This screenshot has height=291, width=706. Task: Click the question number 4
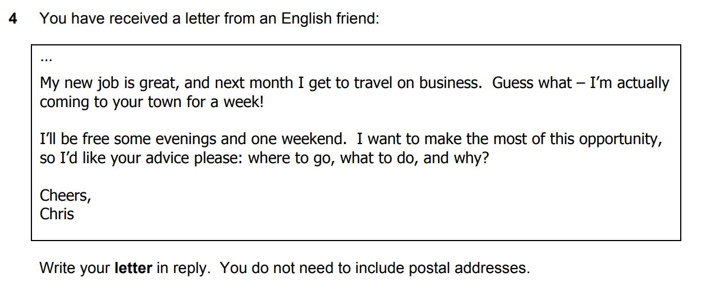tap(13, 19)
